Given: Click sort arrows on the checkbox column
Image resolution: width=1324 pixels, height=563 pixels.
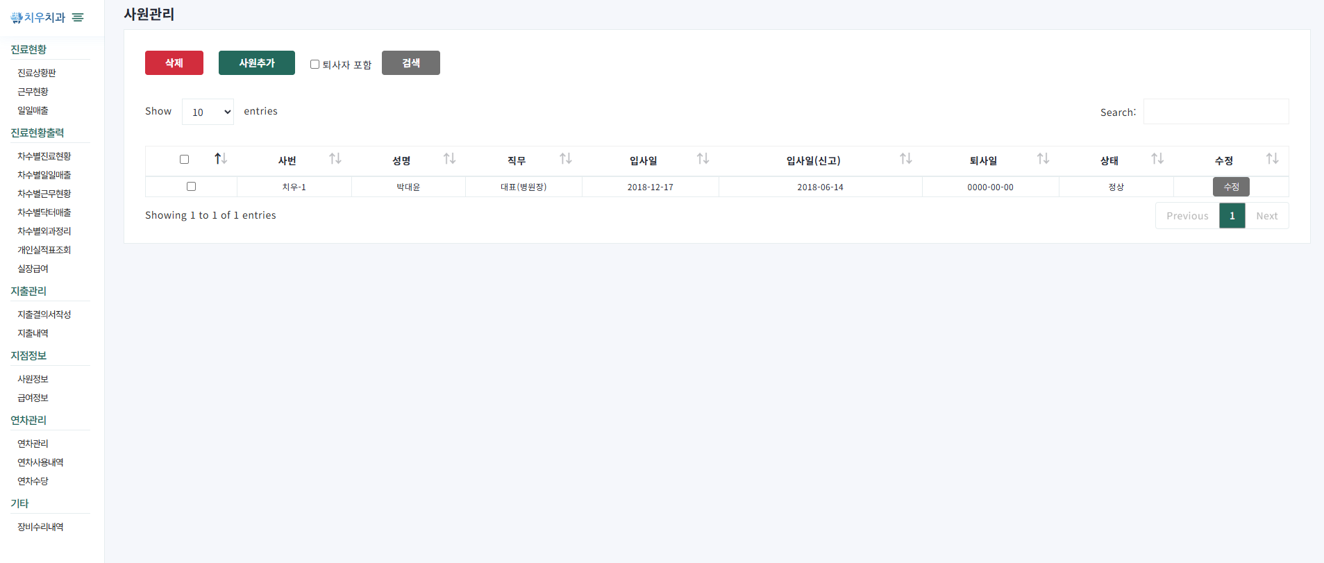Looking at the screenshot, I should pyautogui.click(x=221, y=159).
